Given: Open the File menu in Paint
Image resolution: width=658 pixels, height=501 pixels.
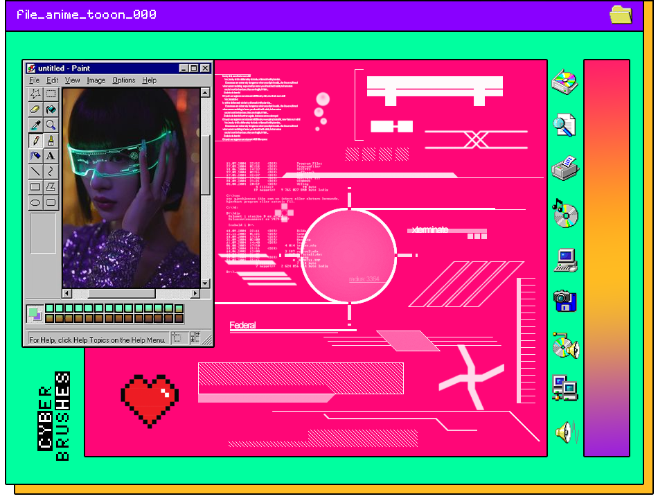Looking at the screenshot, I should pyautogui.click(x=35, y=80).
